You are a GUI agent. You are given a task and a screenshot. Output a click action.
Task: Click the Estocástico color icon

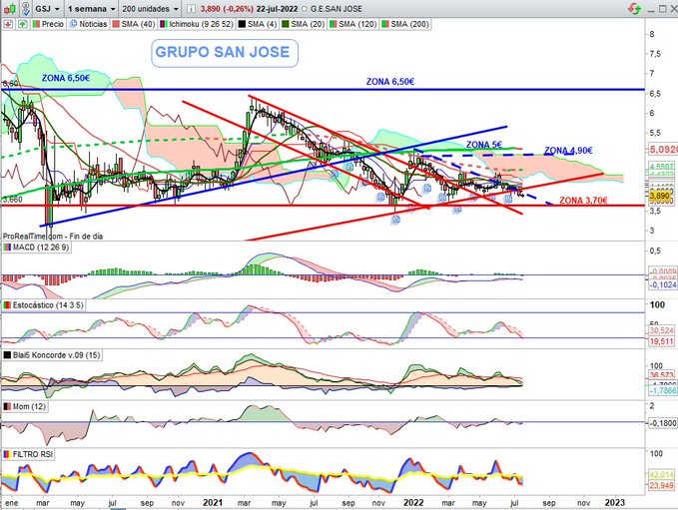tap(7, 305)
